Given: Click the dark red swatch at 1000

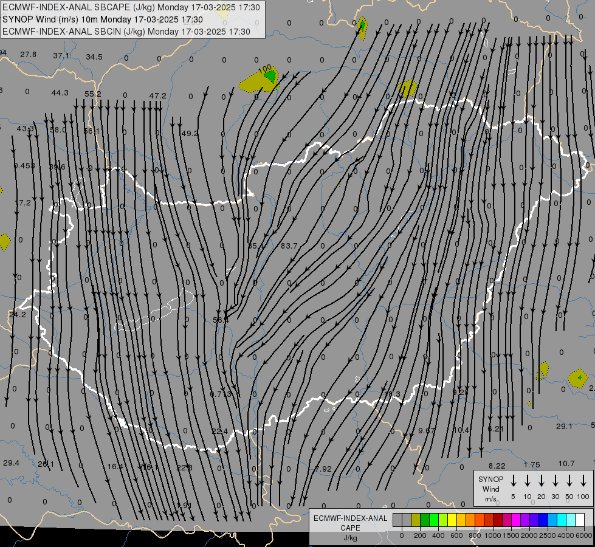Looking at the screenshot, I should coord(498,520).
